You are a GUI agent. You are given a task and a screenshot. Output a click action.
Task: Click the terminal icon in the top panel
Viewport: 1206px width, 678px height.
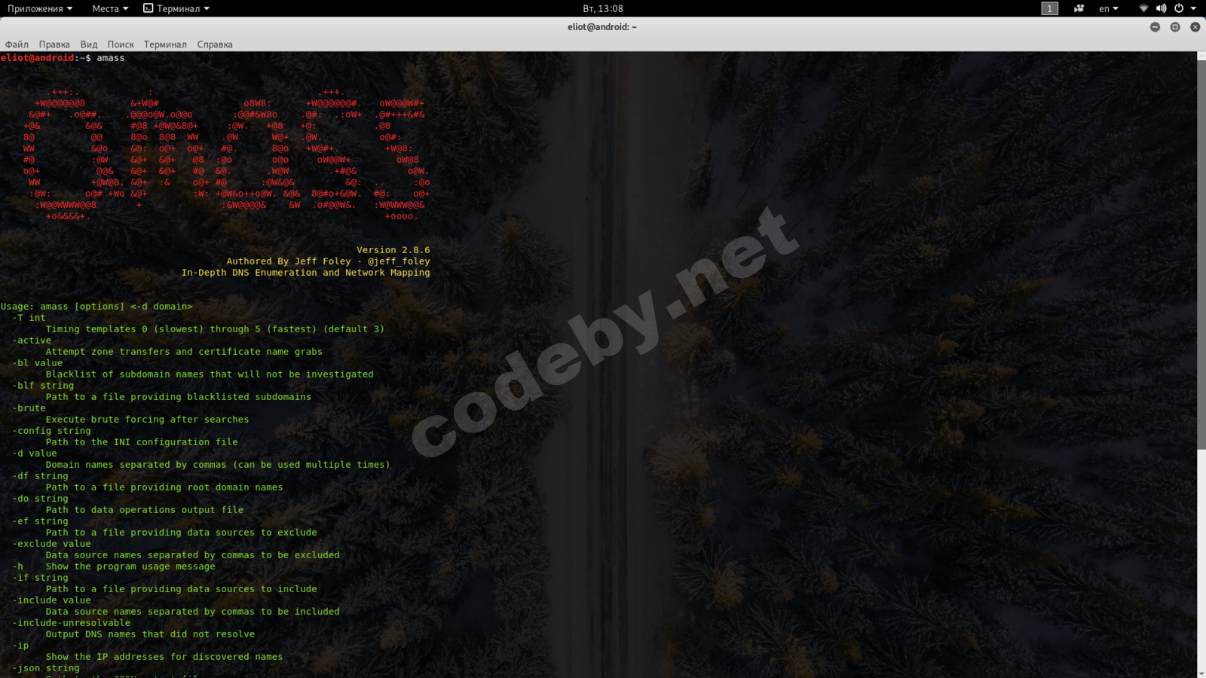click(148, 8)
